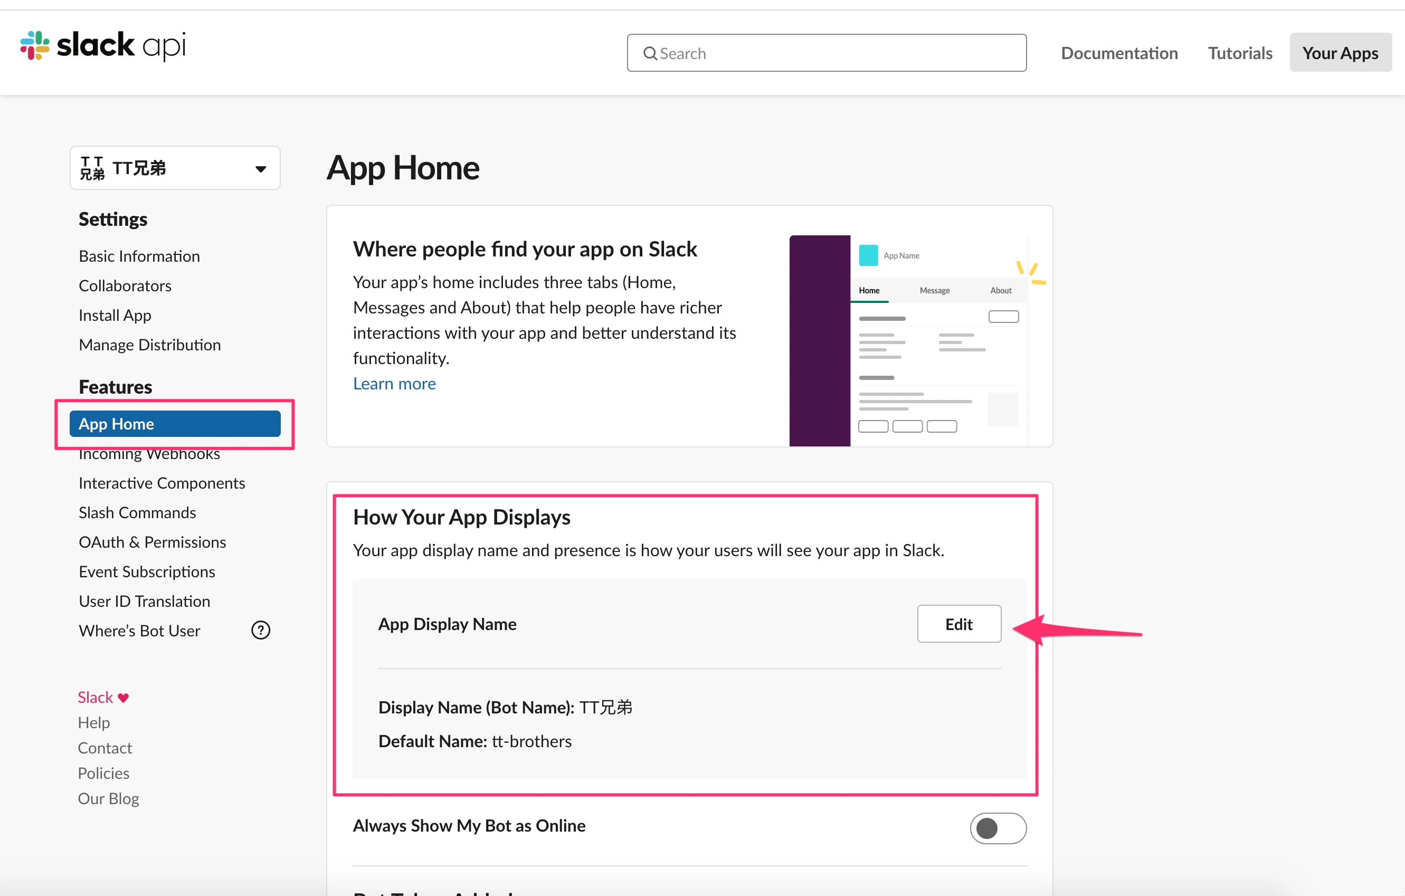
Task: Click the heart icon beside Slack
Action: (x=123, y=698)
